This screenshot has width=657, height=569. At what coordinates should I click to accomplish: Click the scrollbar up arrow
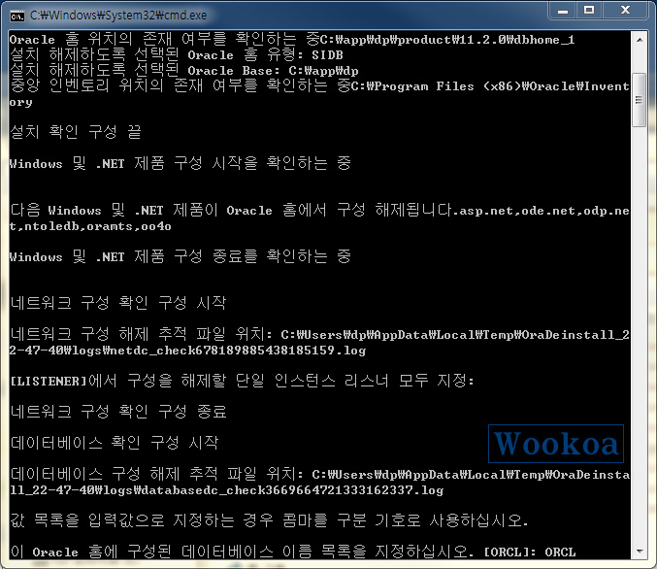[x=640, y=40]
